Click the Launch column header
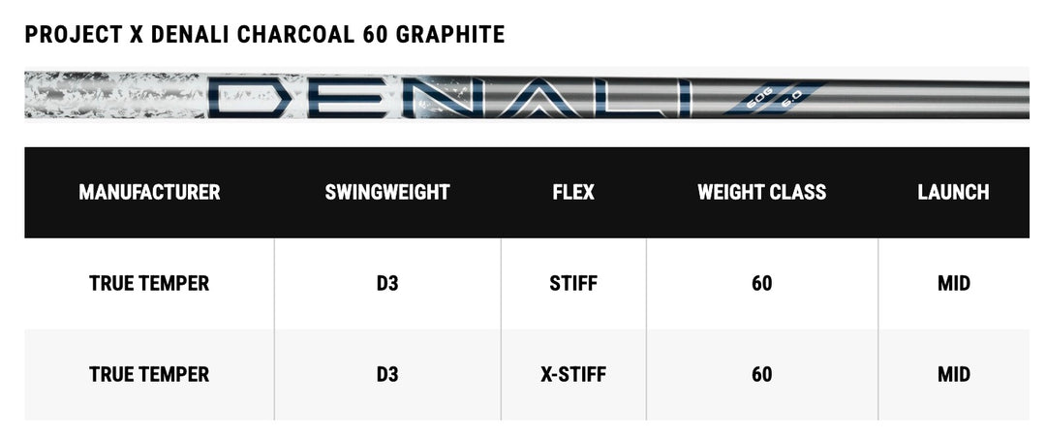Screen dimensions: 1046x439 pos(953,192)
